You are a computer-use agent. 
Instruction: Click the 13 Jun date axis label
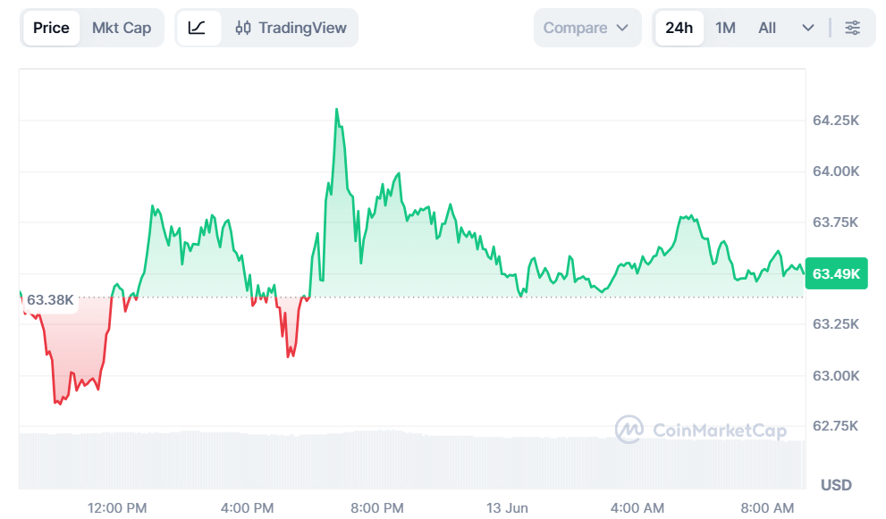(507, 507)
